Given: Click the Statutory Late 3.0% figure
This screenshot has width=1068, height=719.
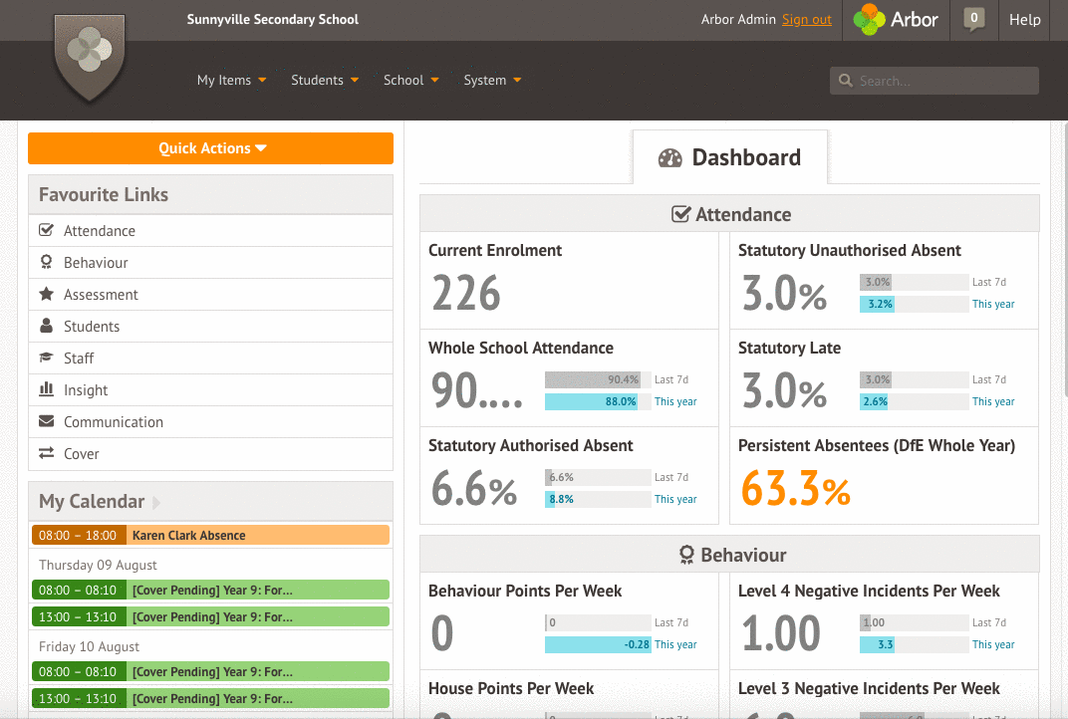Looking at the screenshot, I should [785, 390].
